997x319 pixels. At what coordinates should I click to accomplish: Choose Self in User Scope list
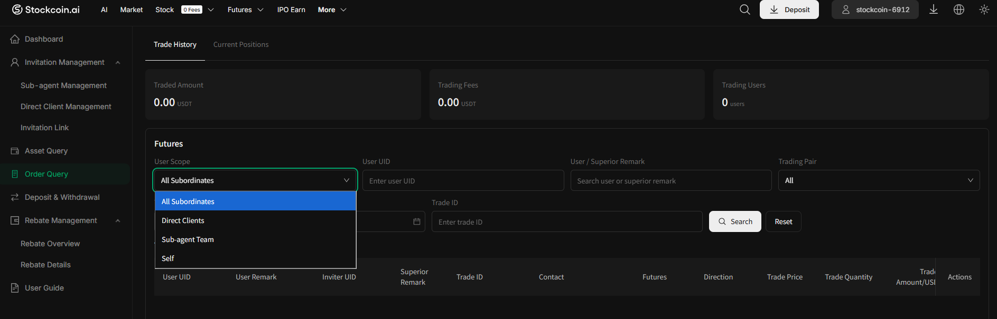coord(255,258)
